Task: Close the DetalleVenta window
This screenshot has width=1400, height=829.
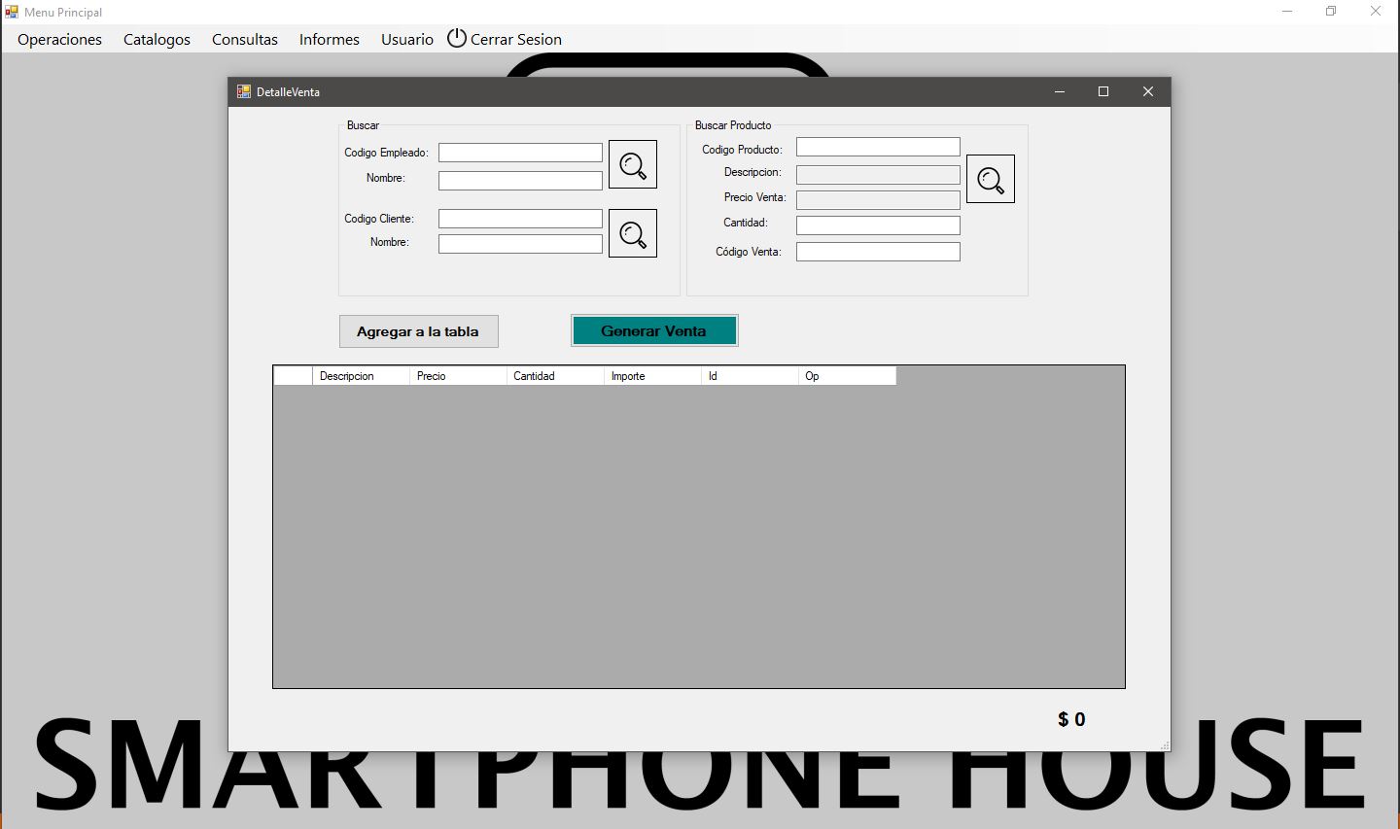Action: tap(1148, 91)
